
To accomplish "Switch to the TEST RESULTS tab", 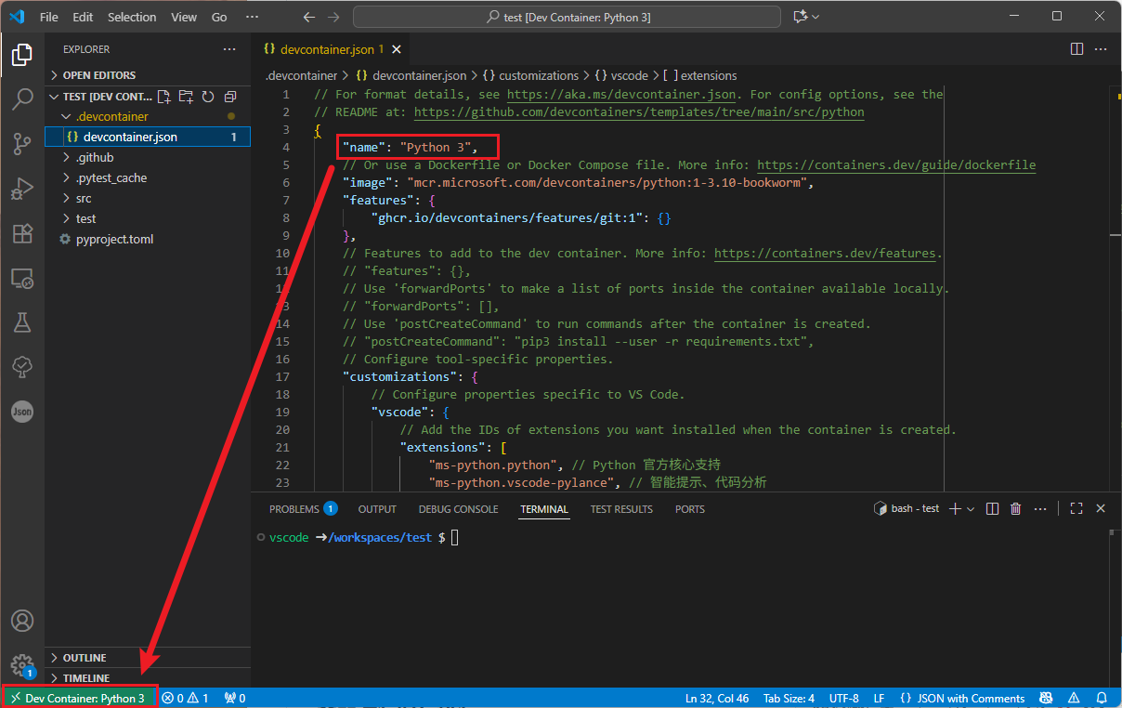I will pyautogui.click(x=621, y=509).
